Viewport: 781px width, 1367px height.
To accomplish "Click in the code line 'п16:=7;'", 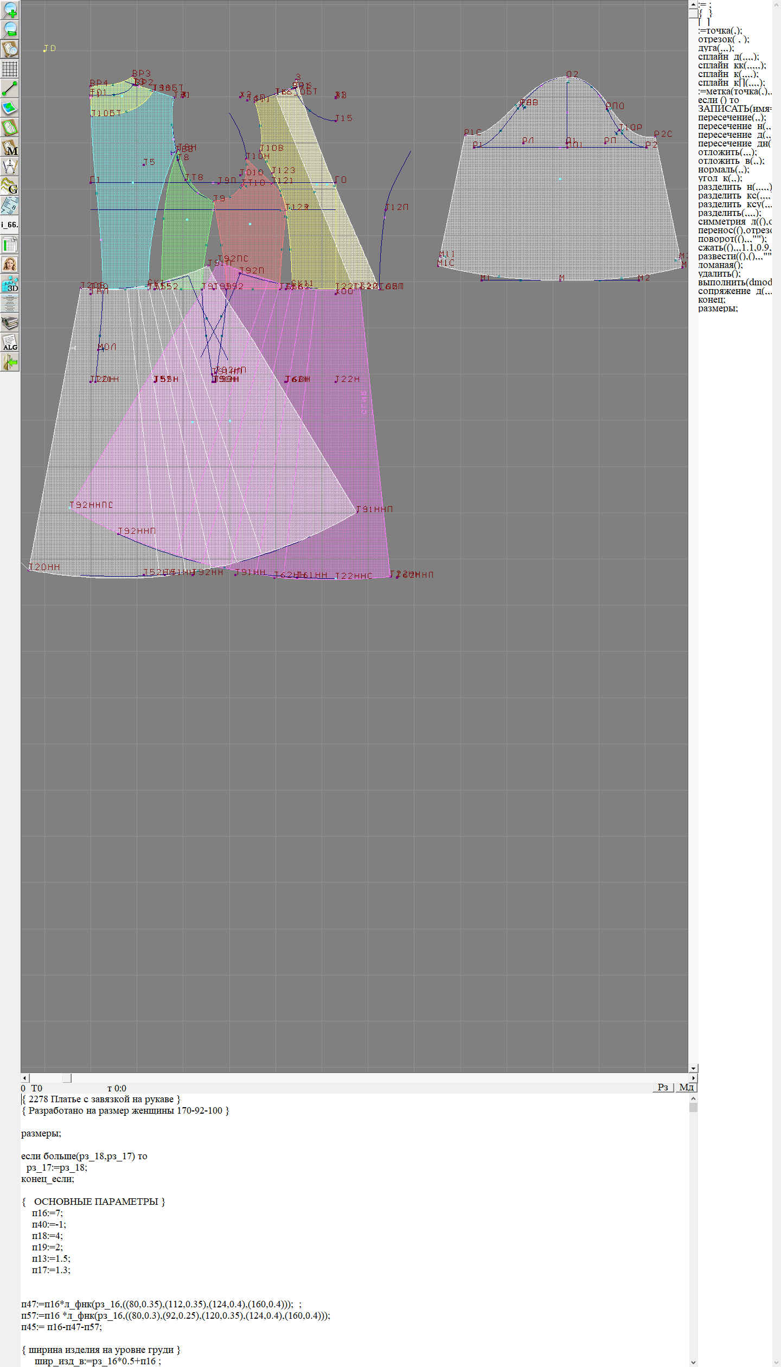I will [48, 1213].
